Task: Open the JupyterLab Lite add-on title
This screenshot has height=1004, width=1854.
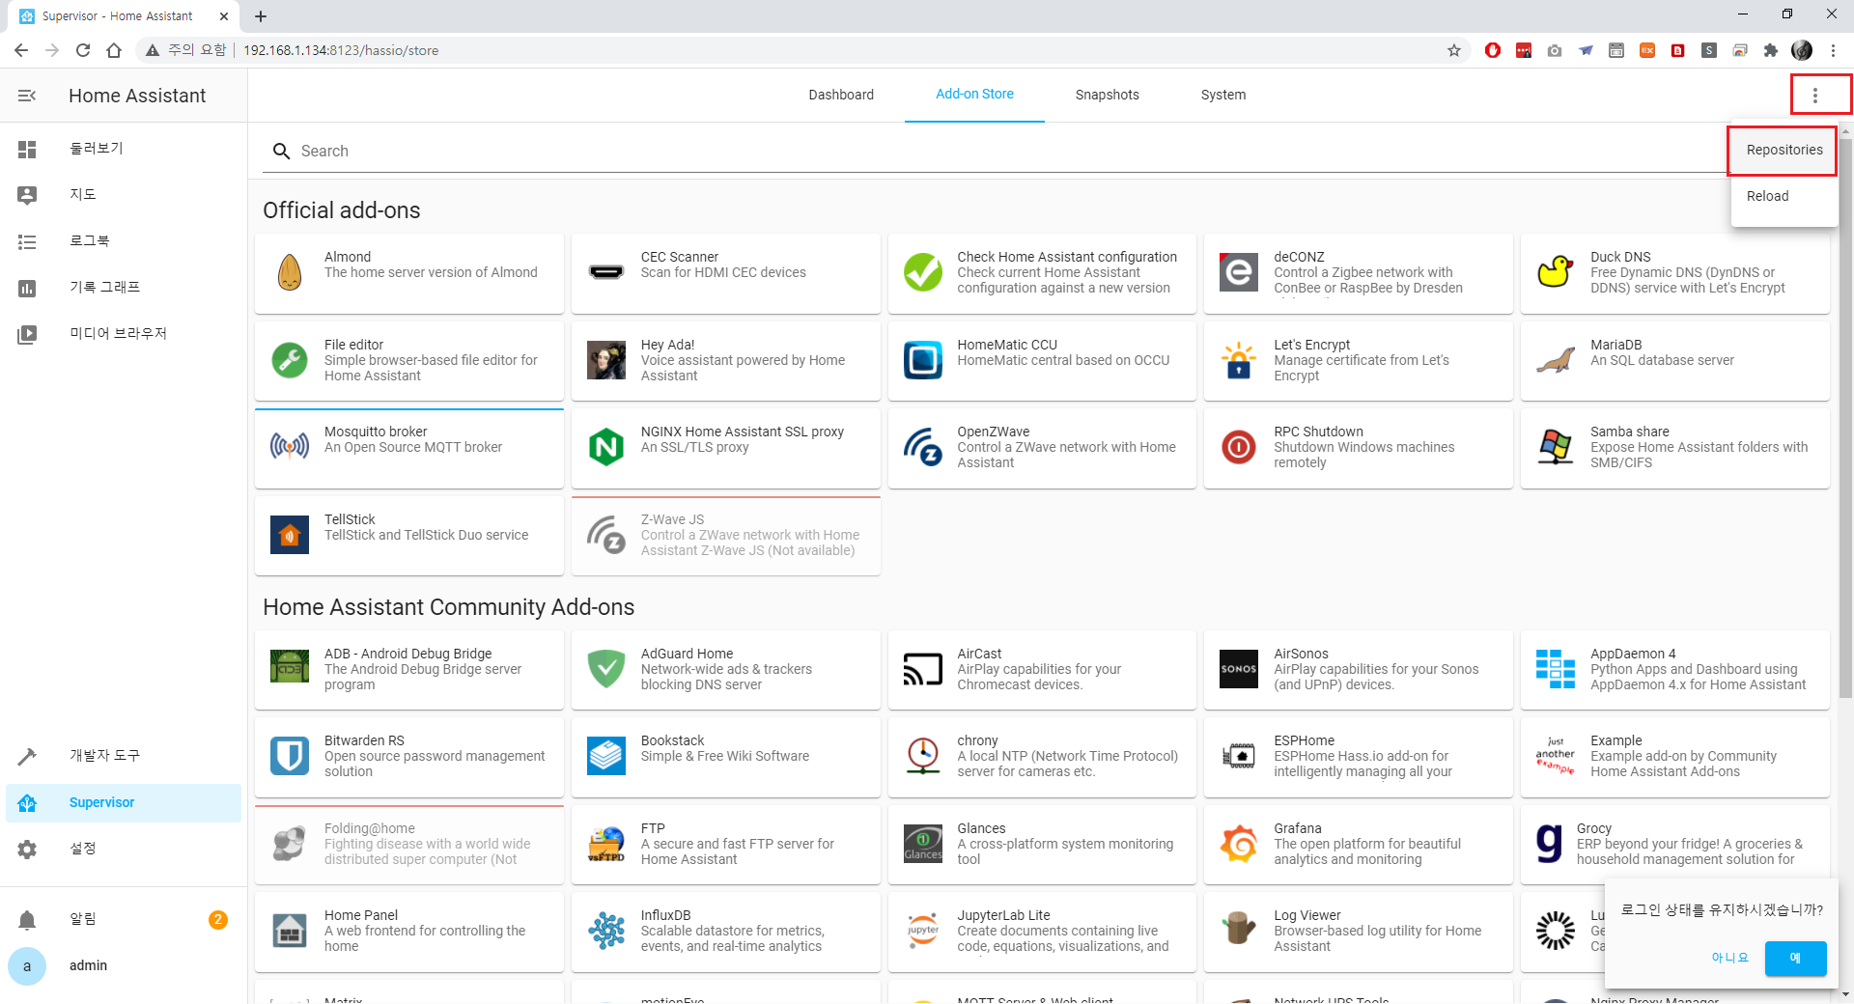Action: point(1003,915)
